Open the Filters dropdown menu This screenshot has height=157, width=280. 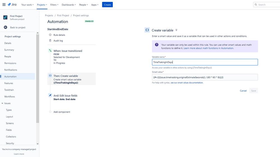pos(54,5)
